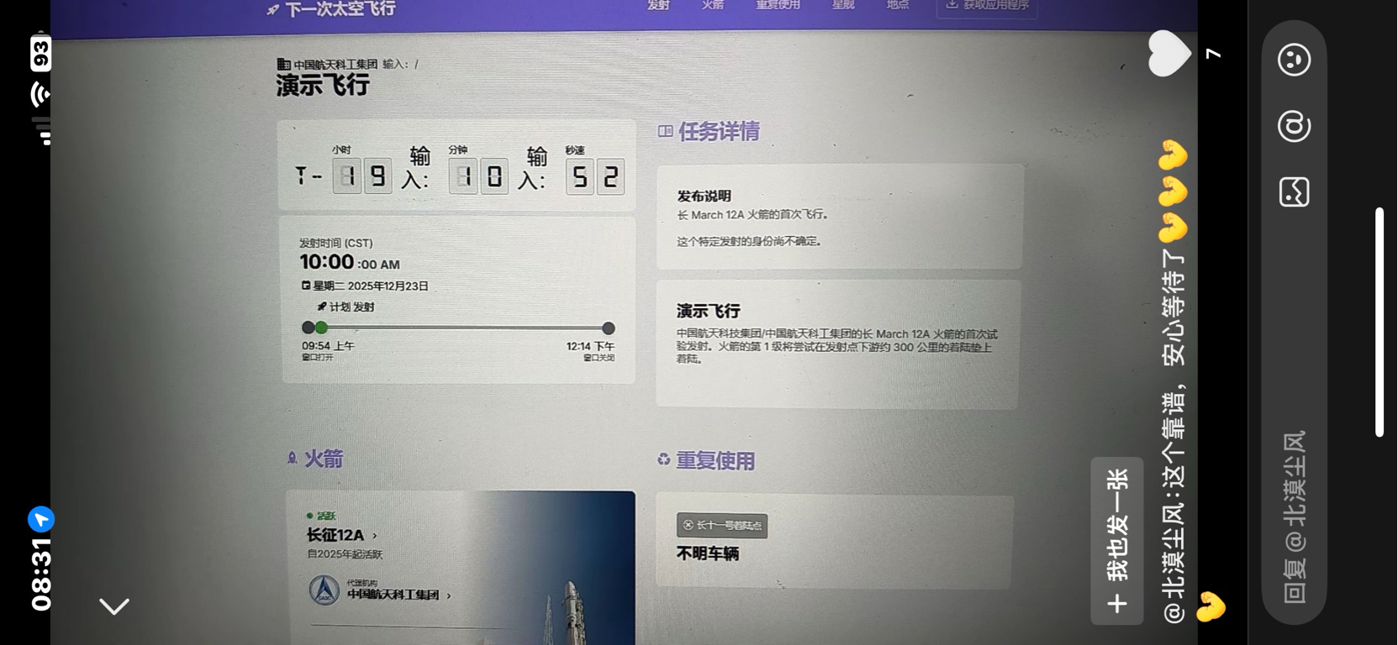Click the 发射时间 (CST) label
Image resolution: width=1398 pixels, height=645 pixels.
point(335,243)
